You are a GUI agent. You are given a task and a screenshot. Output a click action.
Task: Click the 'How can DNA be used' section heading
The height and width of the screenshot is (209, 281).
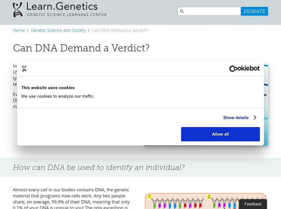pos(99,167)
